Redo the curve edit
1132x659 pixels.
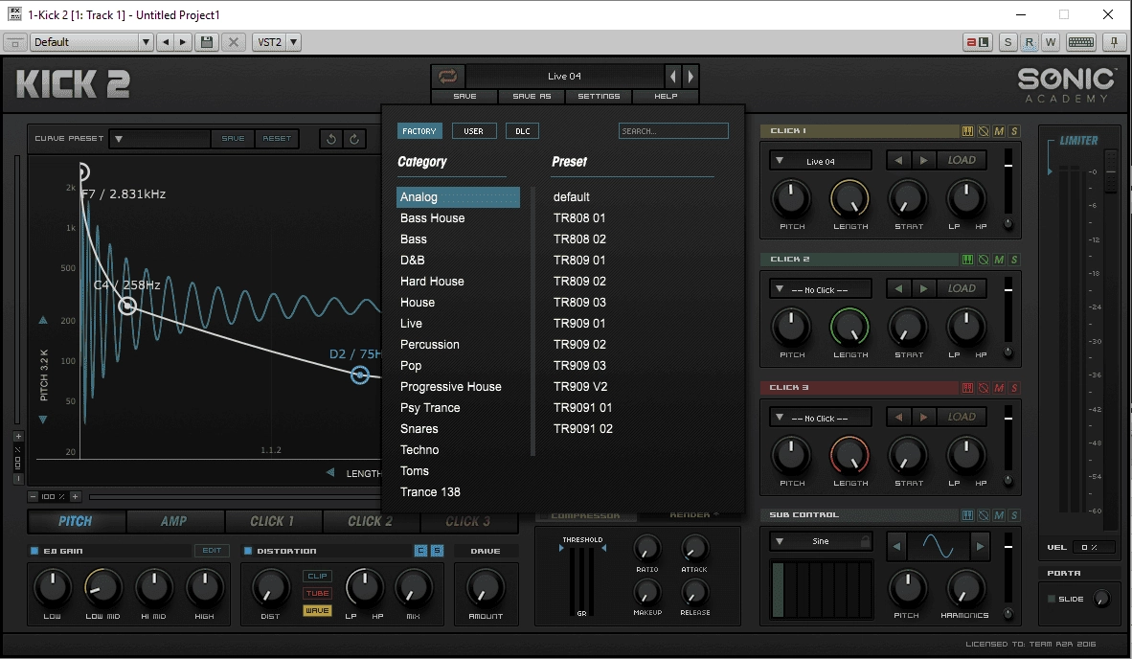point(354,139)
